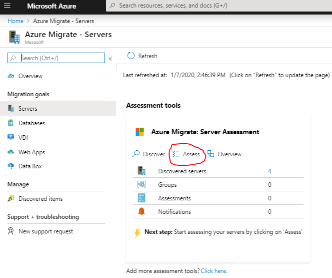Open Discovered items under Manage

[40, 199]
